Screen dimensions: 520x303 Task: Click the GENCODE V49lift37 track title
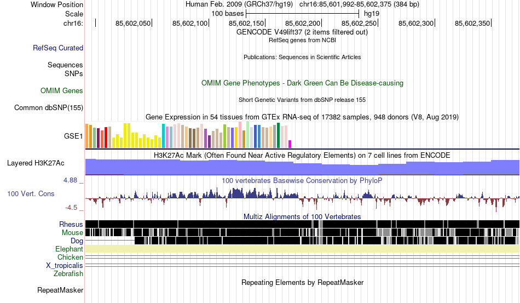pos(302,32)
